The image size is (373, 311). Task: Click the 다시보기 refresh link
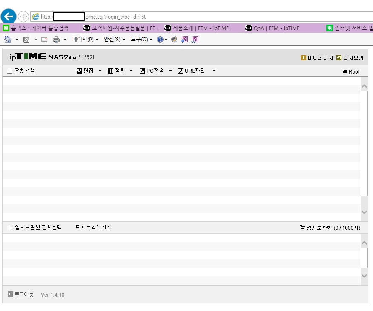click(350, 58)
